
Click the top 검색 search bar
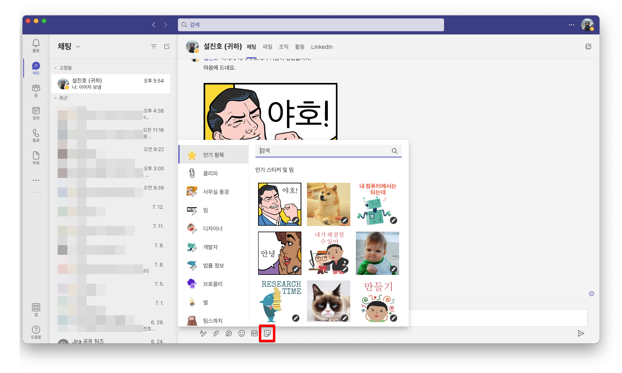pyautogui.click(x=311, y=25)
